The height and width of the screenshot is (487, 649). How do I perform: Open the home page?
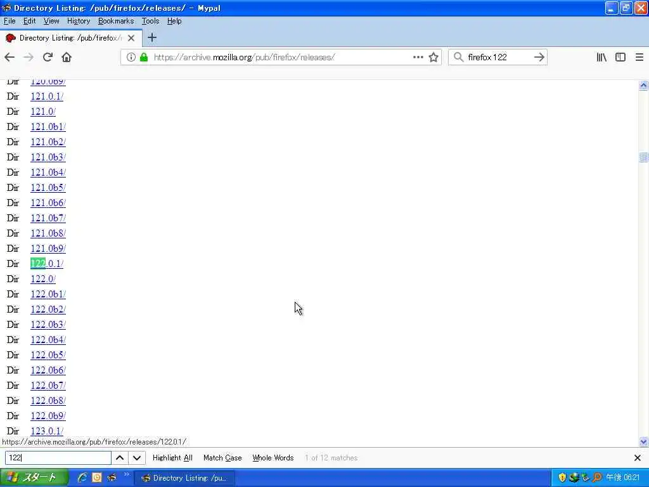pyautogui.click(x=67, y=57)
